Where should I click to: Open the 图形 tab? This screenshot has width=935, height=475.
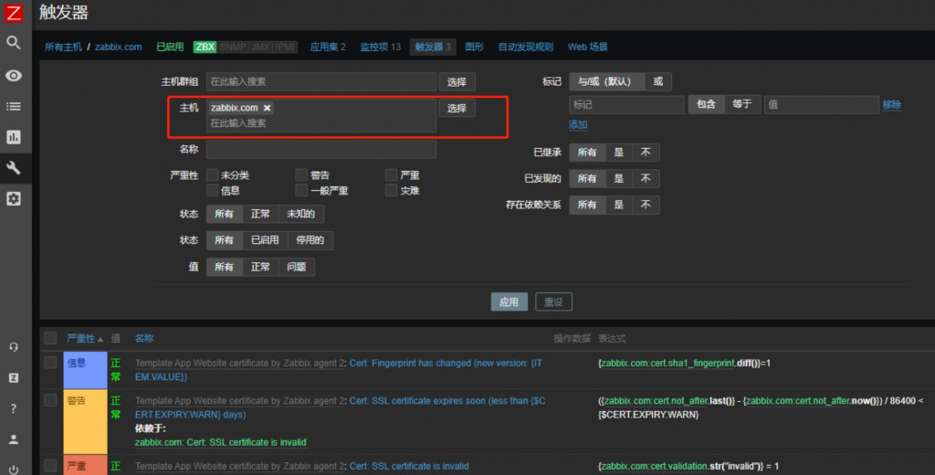point(474,47)
